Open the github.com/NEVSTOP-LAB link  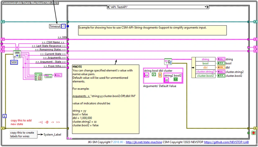point(226,142)
